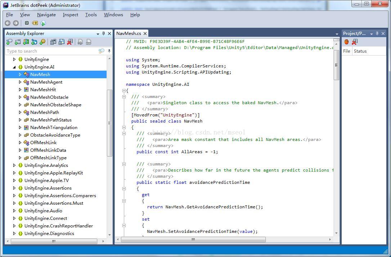Click the yellow tag hash toolbar icon

pos(35,23)
